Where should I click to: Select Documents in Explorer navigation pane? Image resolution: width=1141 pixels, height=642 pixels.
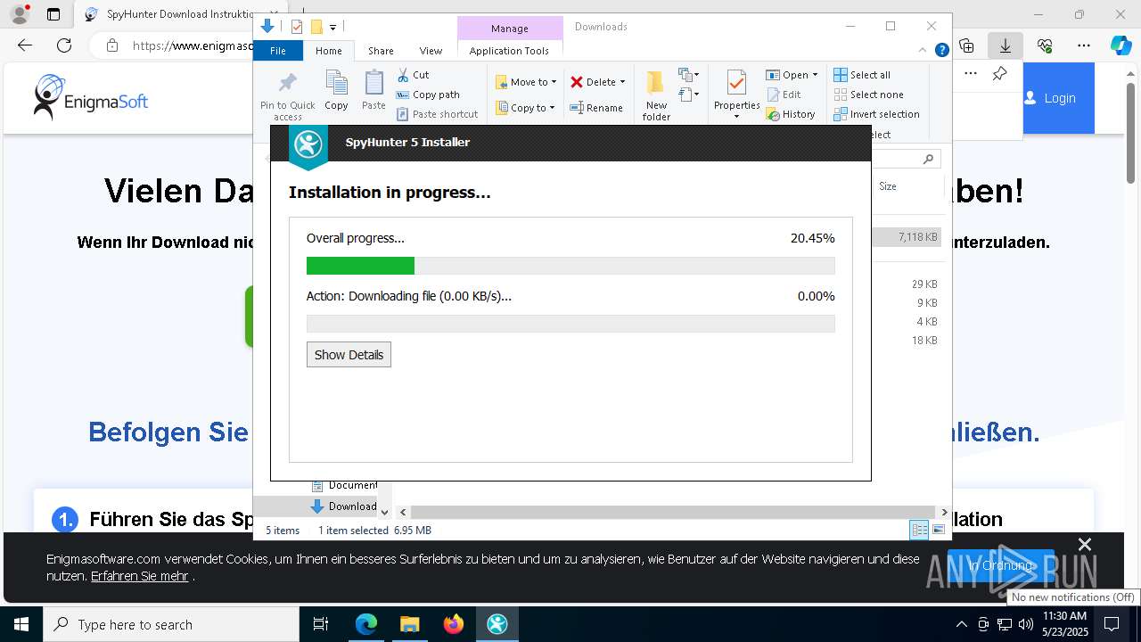click(343, 485)
